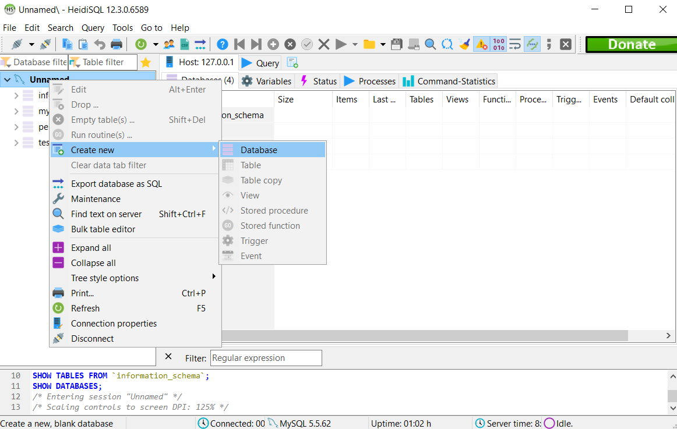
Task: Collapse the Unnamed session tree node
Action: click(8, 80)
